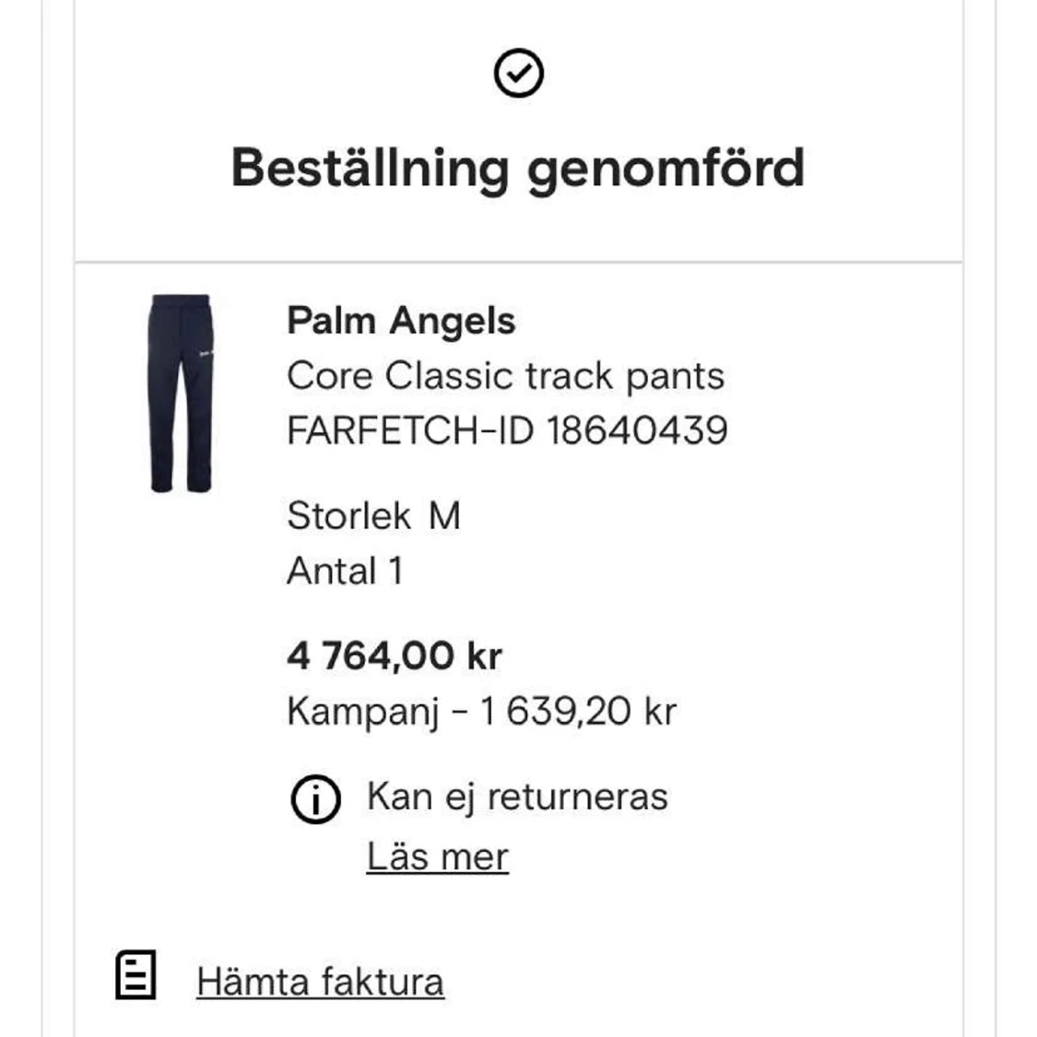This screenshot has width=1037, height=1037.
Task: Open the track pants product thumbnail
Action: (181, 394)
